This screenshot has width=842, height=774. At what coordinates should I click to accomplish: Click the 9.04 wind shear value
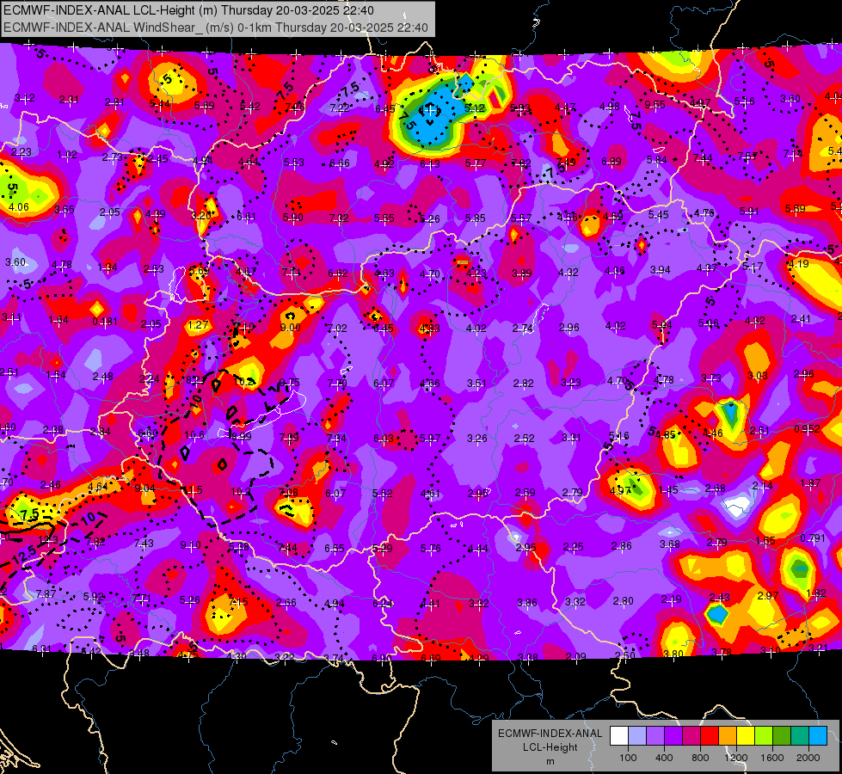click(x=145, y=488)
